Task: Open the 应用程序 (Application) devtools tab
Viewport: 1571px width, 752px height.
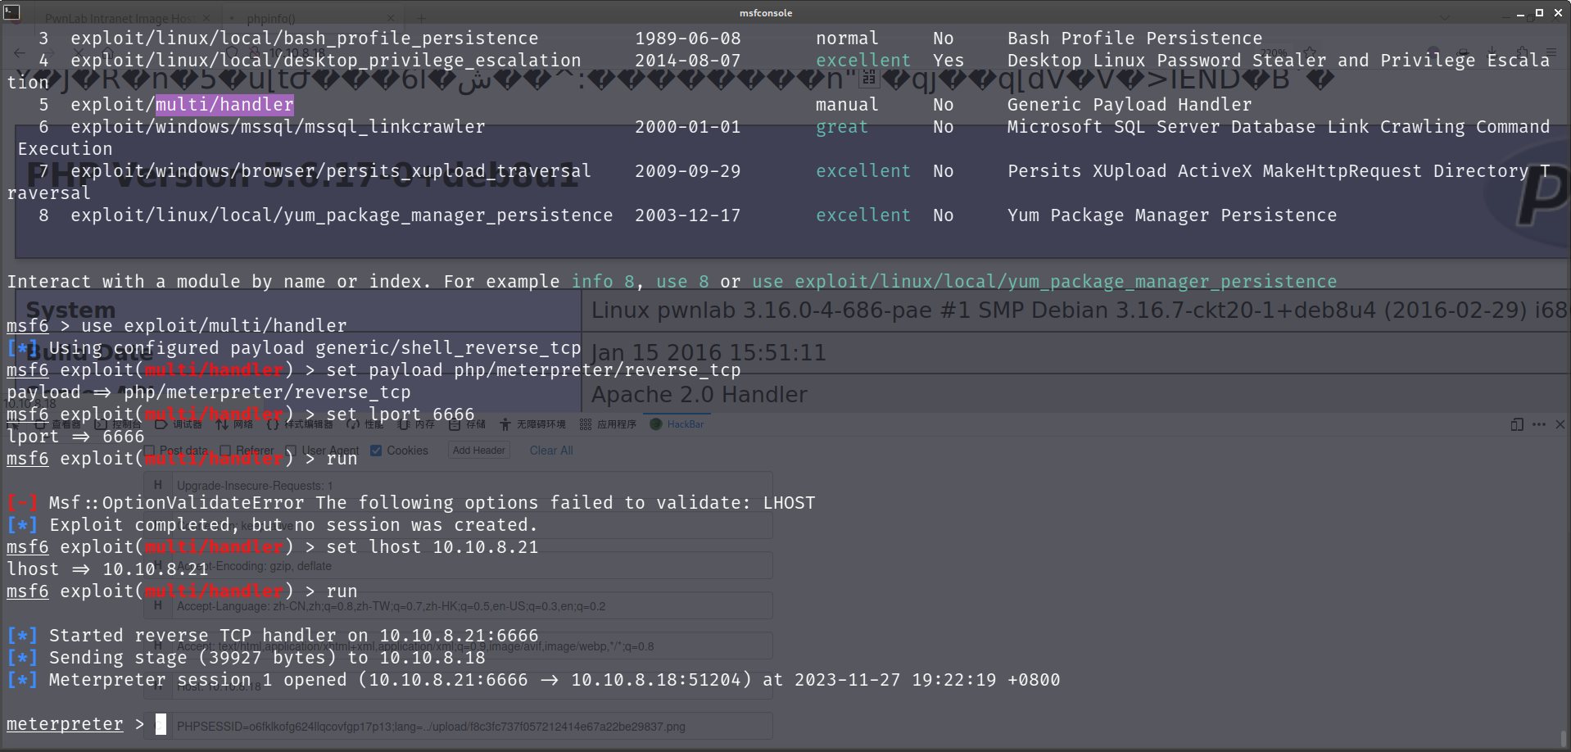Action: tap(609, 424)
